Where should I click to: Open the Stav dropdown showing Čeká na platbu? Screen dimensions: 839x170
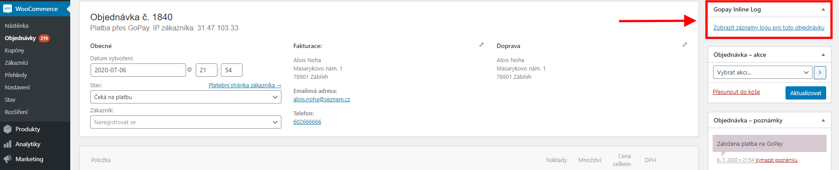pos(186,97)
